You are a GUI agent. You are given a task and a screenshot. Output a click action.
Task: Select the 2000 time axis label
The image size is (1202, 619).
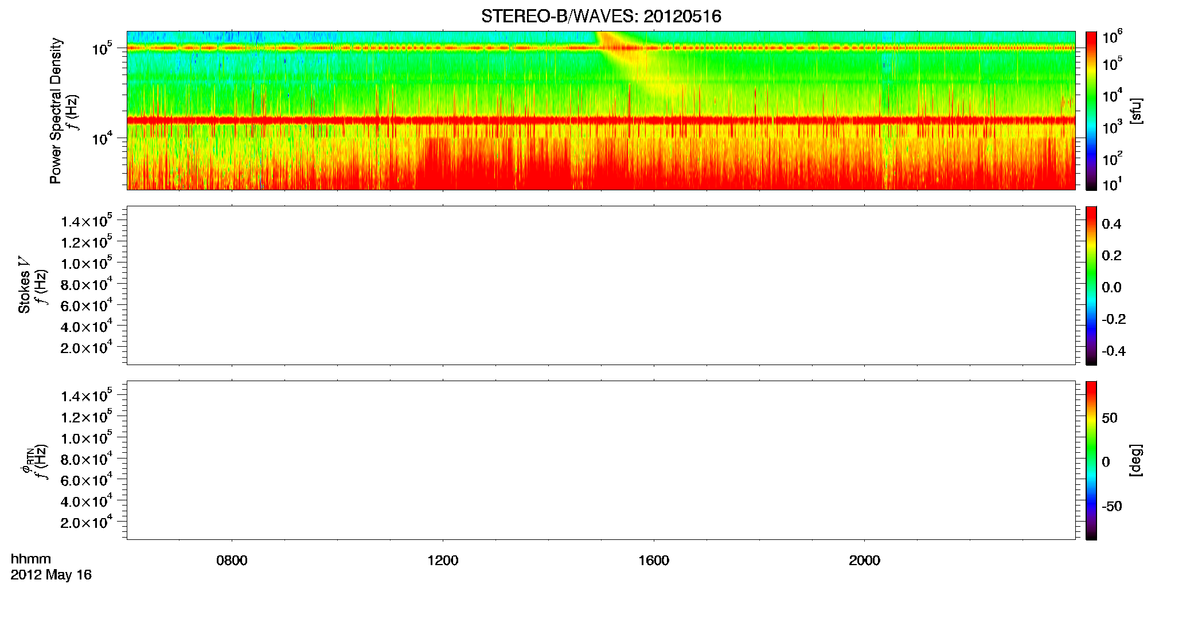coord(864,561)
